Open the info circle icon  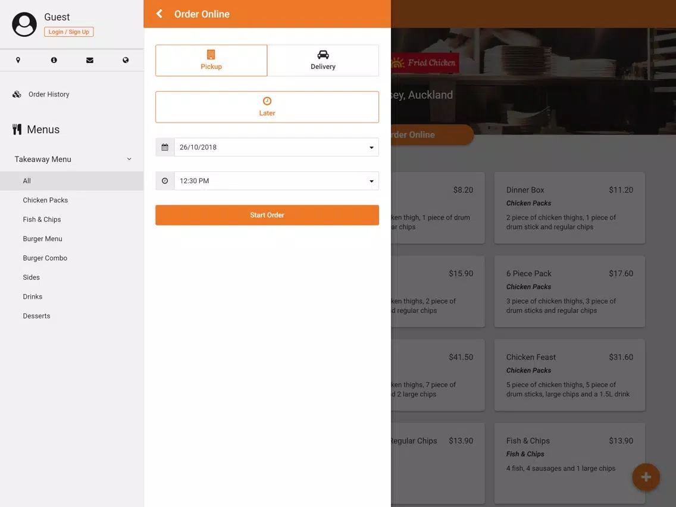click(x=54, y=60)
